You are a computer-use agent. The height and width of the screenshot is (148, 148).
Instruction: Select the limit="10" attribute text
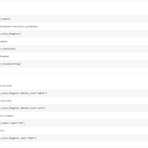tap(17, 123)
